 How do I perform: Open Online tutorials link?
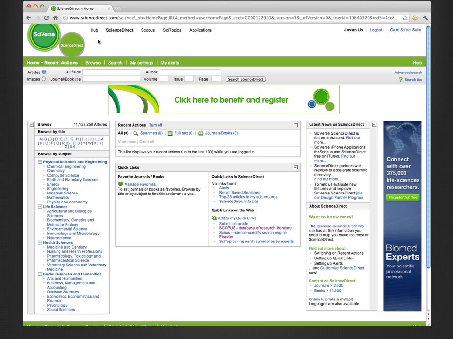321,299
